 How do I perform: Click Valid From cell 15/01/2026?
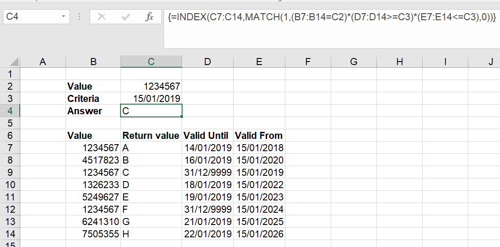click(259, 234)
